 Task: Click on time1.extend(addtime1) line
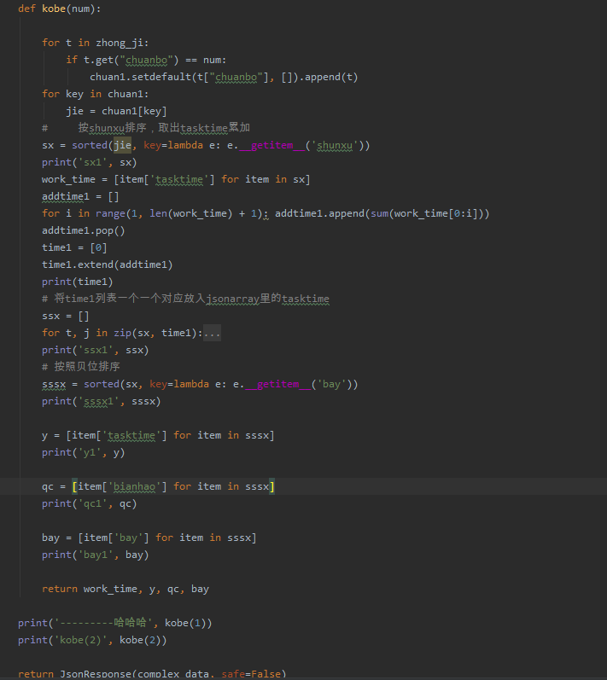(x=108, y=264)
